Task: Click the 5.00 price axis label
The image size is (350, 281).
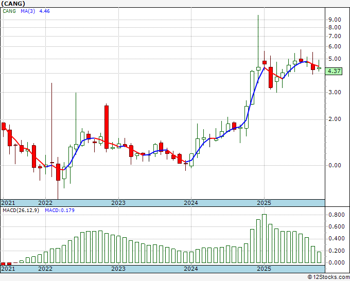Action: coord(335,59)
